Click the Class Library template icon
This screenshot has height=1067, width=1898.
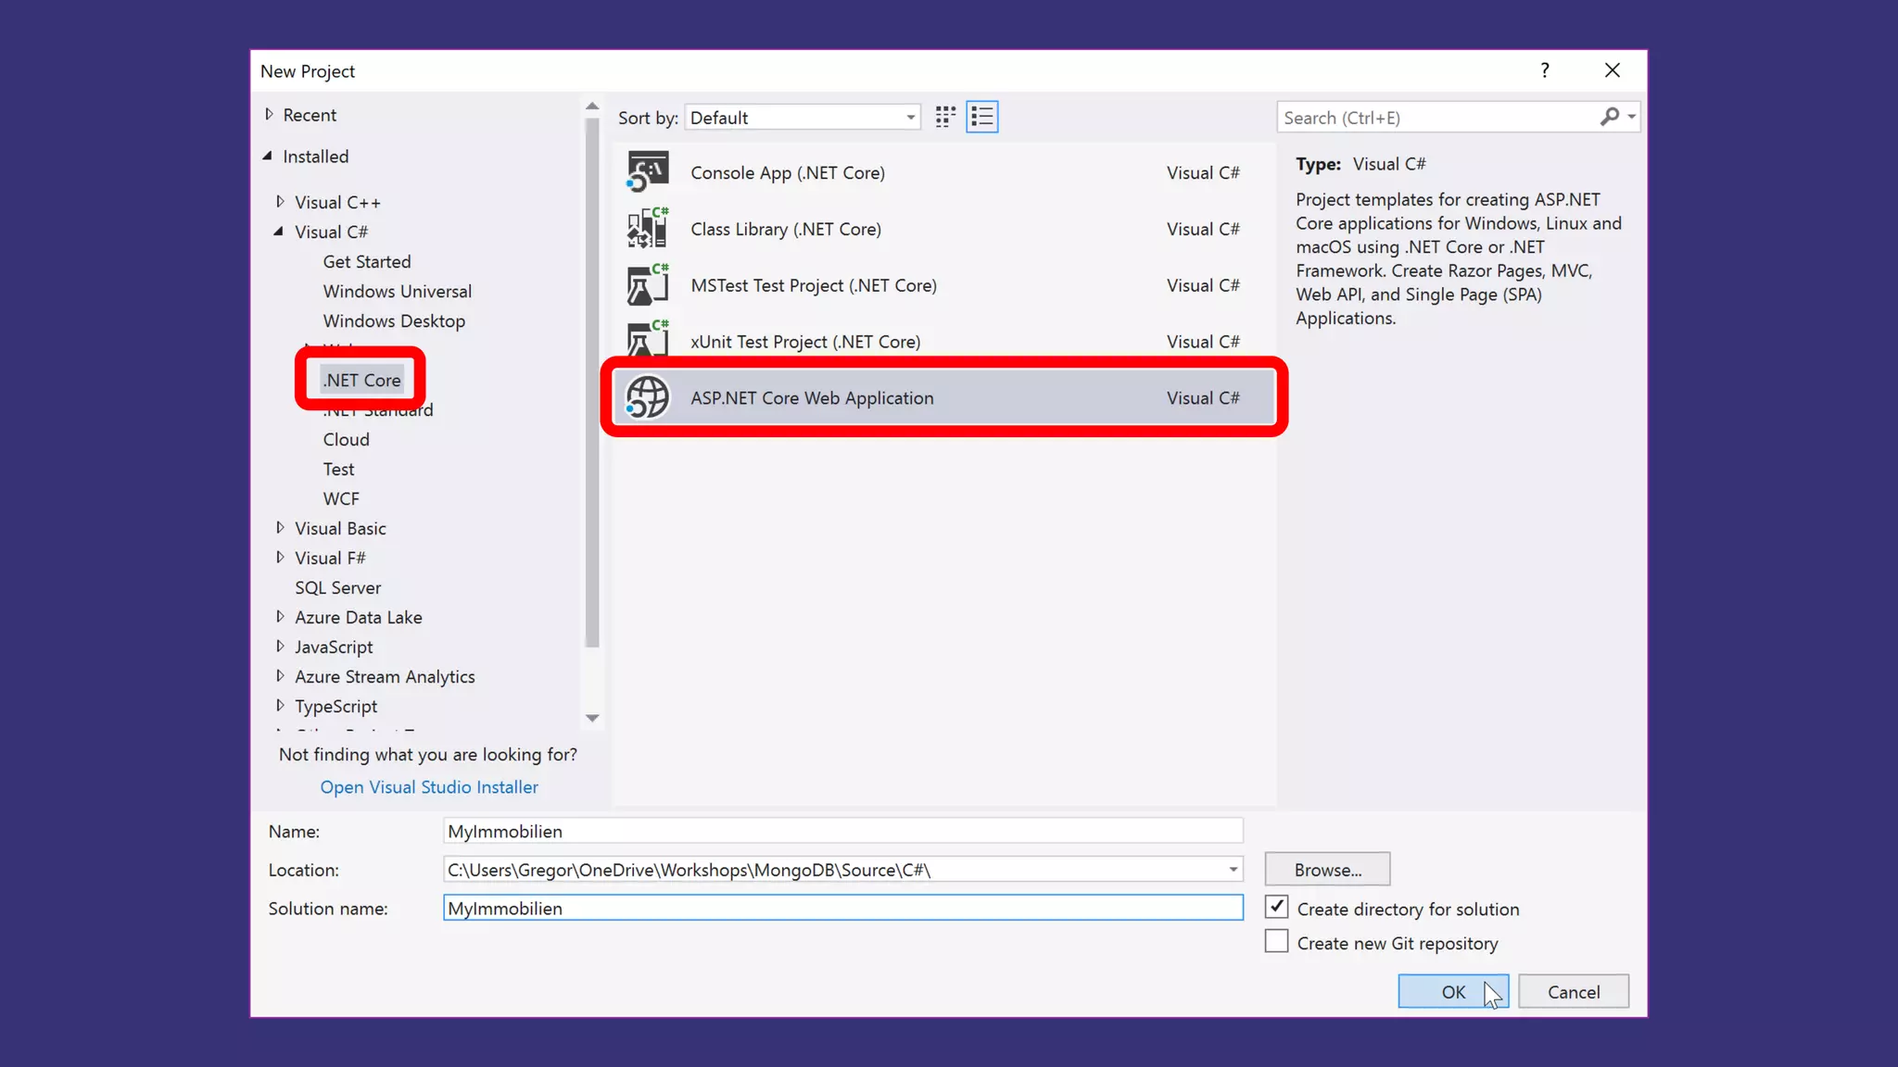[x=647, y=229]
